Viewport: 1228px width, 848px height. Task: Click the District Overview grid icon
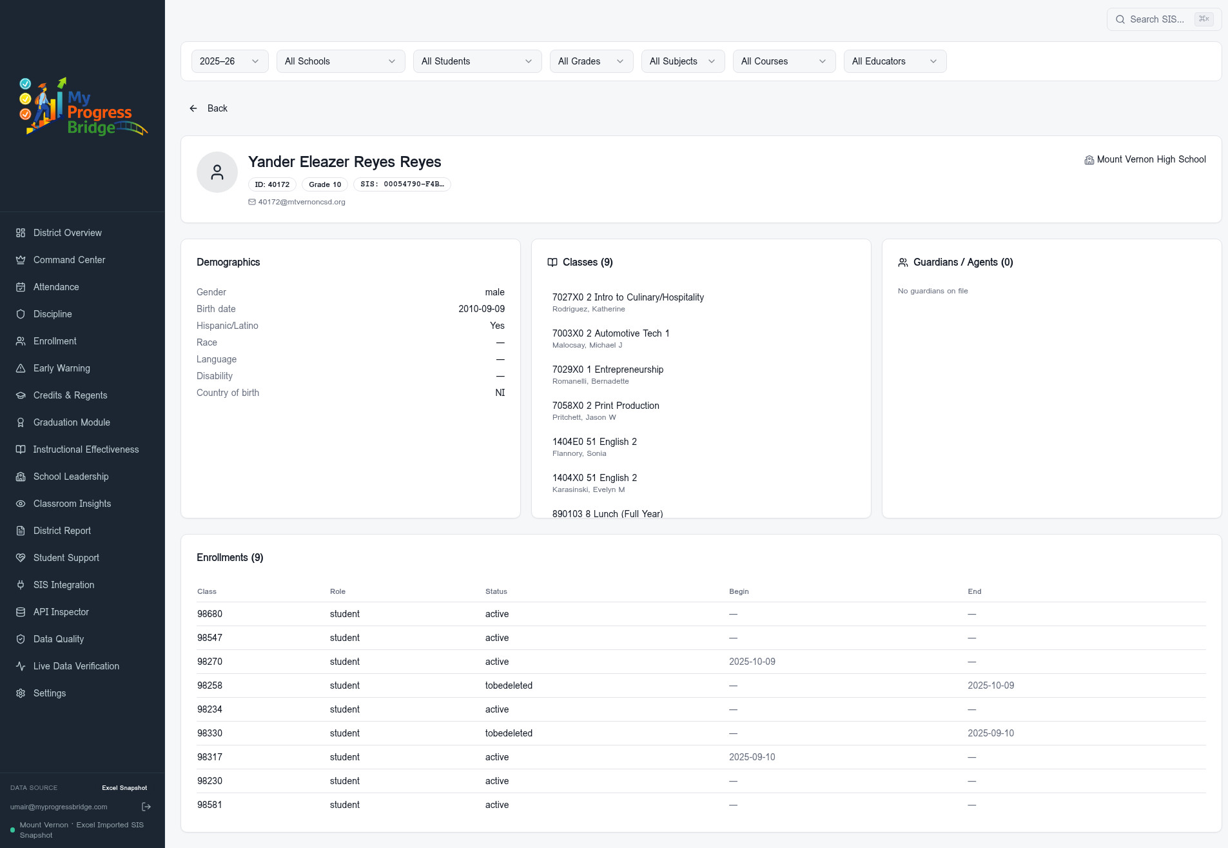(21, 233)
